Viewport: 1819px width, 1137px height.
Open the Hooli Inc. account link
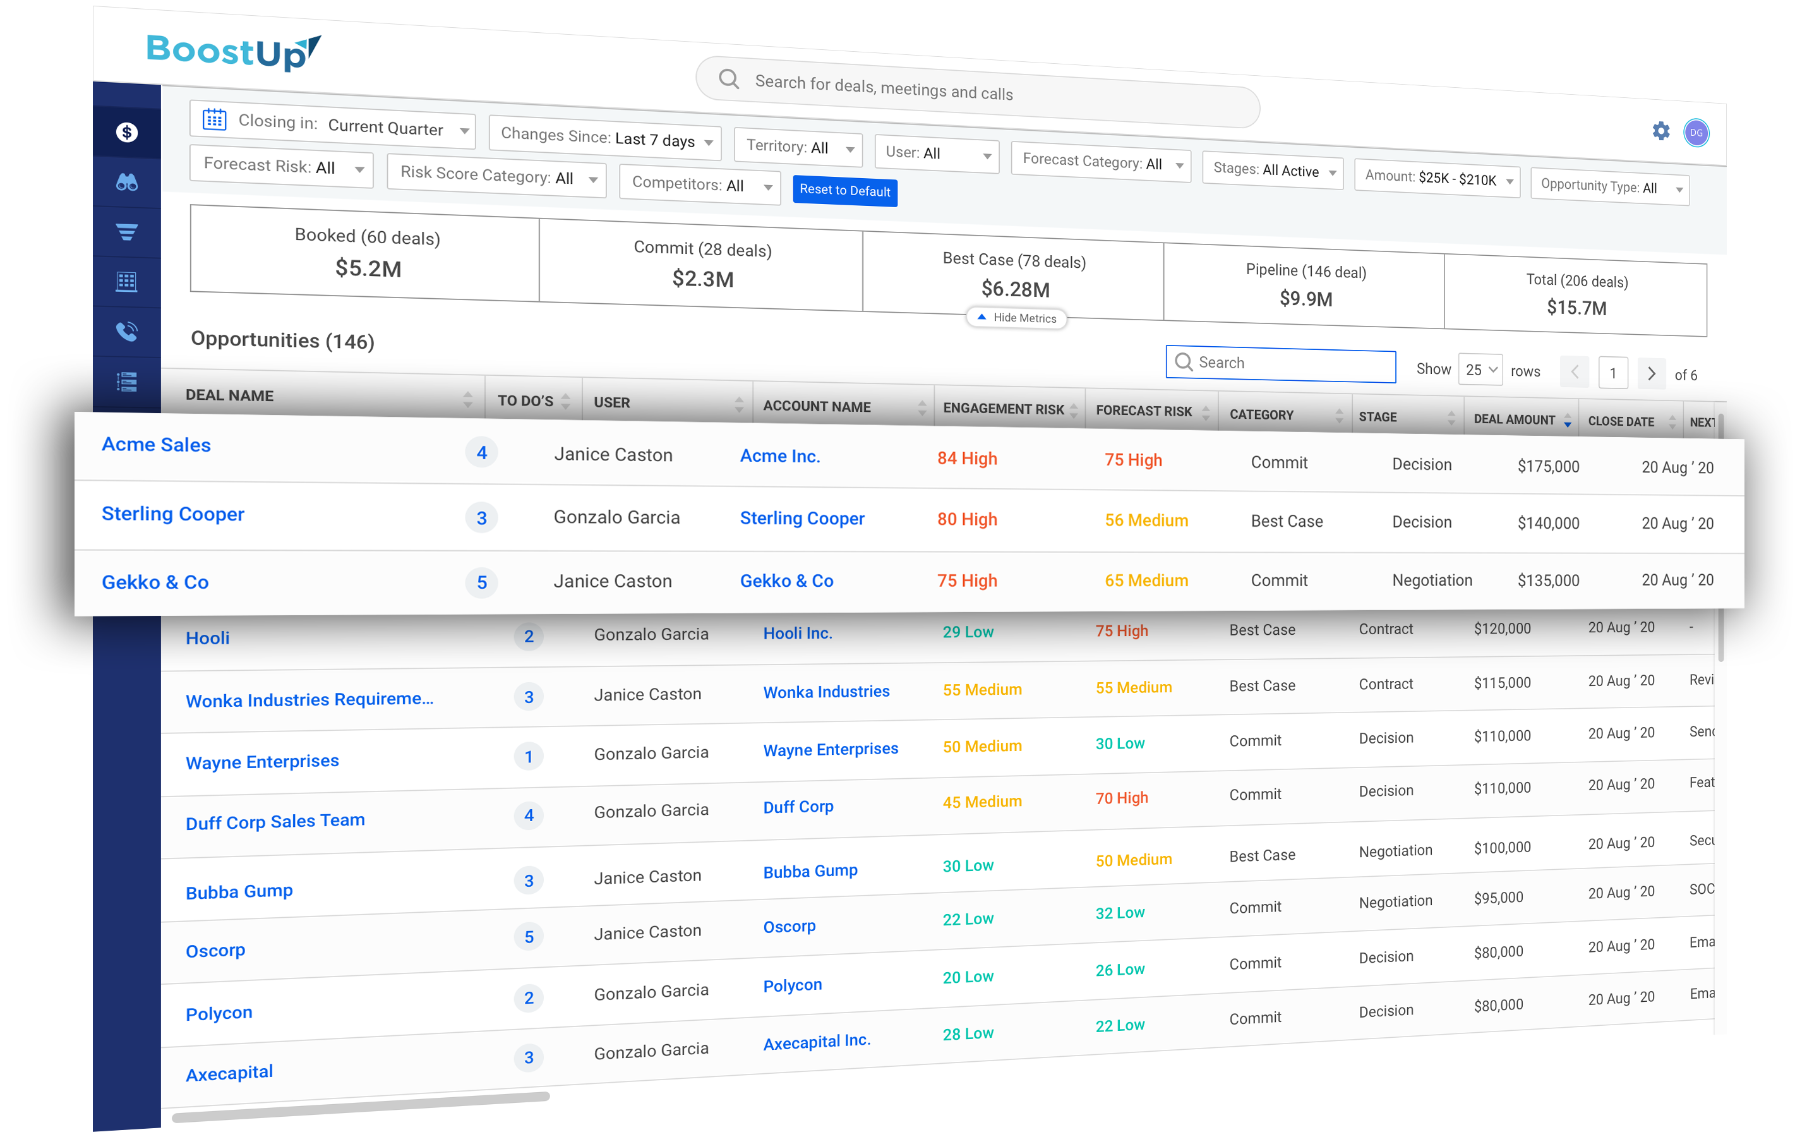click(x=798, y=633)
